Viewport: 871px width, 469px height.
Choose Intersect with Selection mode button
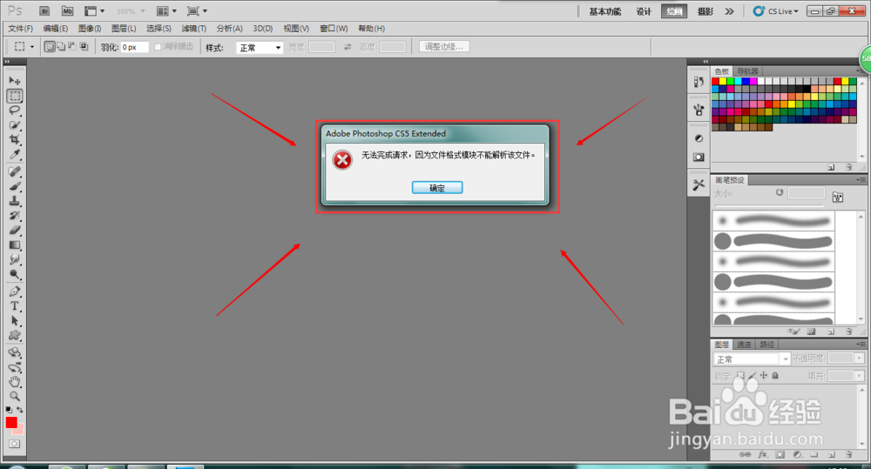[84, 47]
